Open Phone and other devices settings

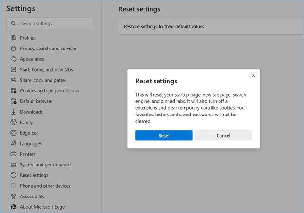click(45, 186)
